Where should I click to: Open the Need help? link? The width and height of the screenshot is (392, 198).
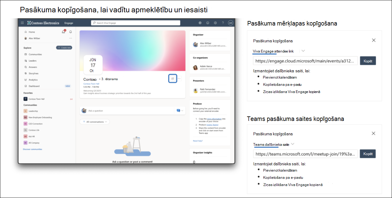tap(198, 141)
